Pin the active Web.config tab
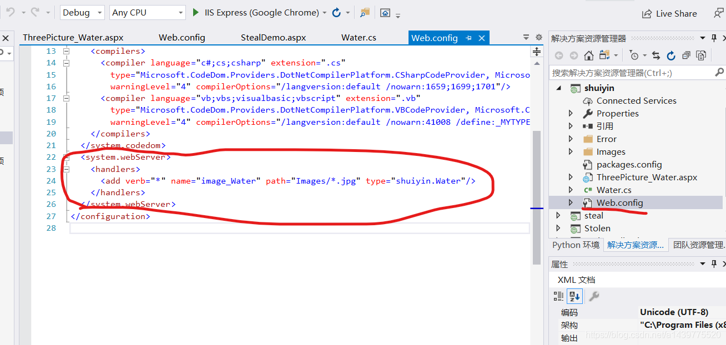The width and height of the screenshot is (726, 345). tap(468, 38)
